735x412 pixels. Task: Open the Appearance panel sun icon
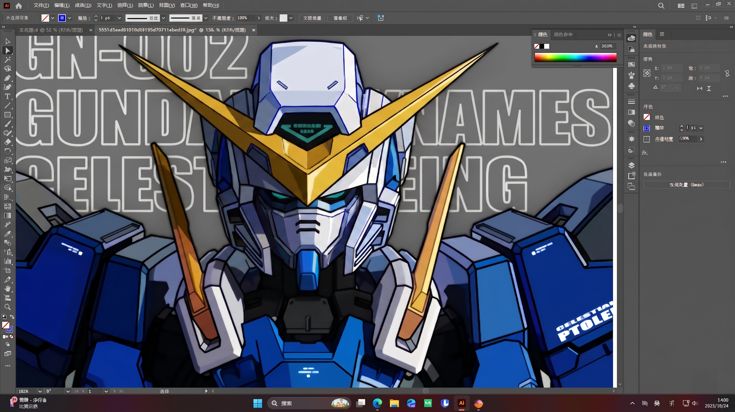pyautogui.click(x=631, y=139)
